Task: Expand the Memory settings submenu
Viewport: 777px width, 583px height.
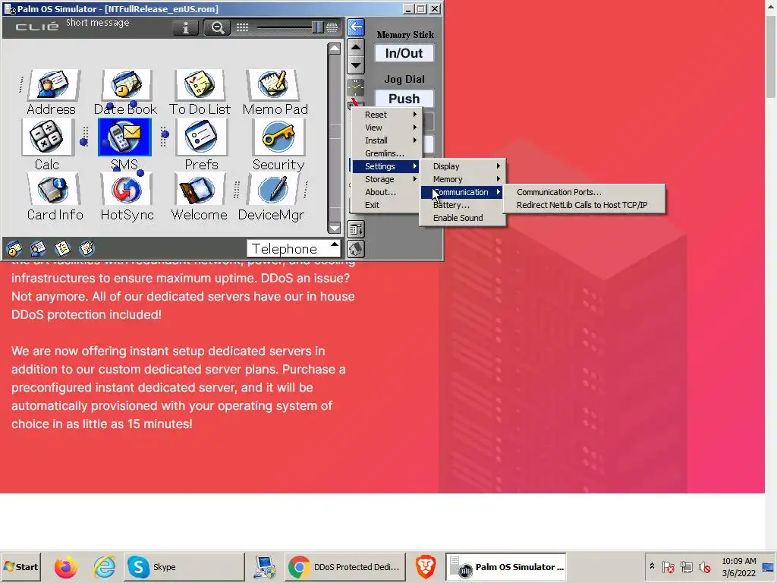Action: [463, 179]
